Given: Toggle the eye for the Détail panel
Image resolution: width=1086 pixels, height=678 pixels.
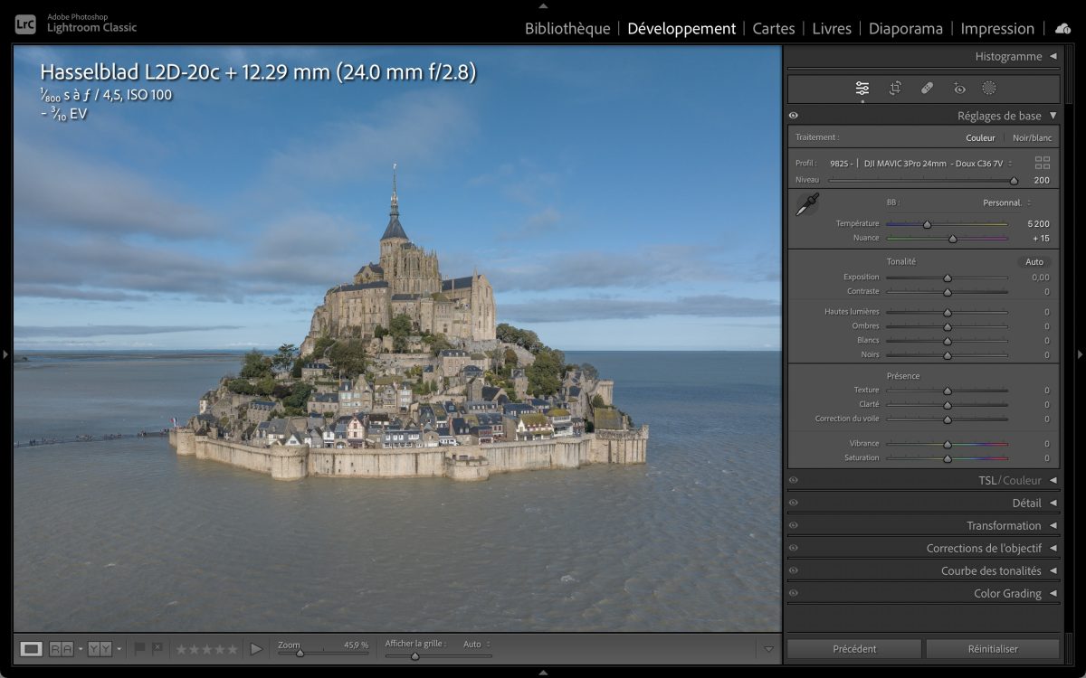Looking at the screenshot, I should (x=794, y=503).
